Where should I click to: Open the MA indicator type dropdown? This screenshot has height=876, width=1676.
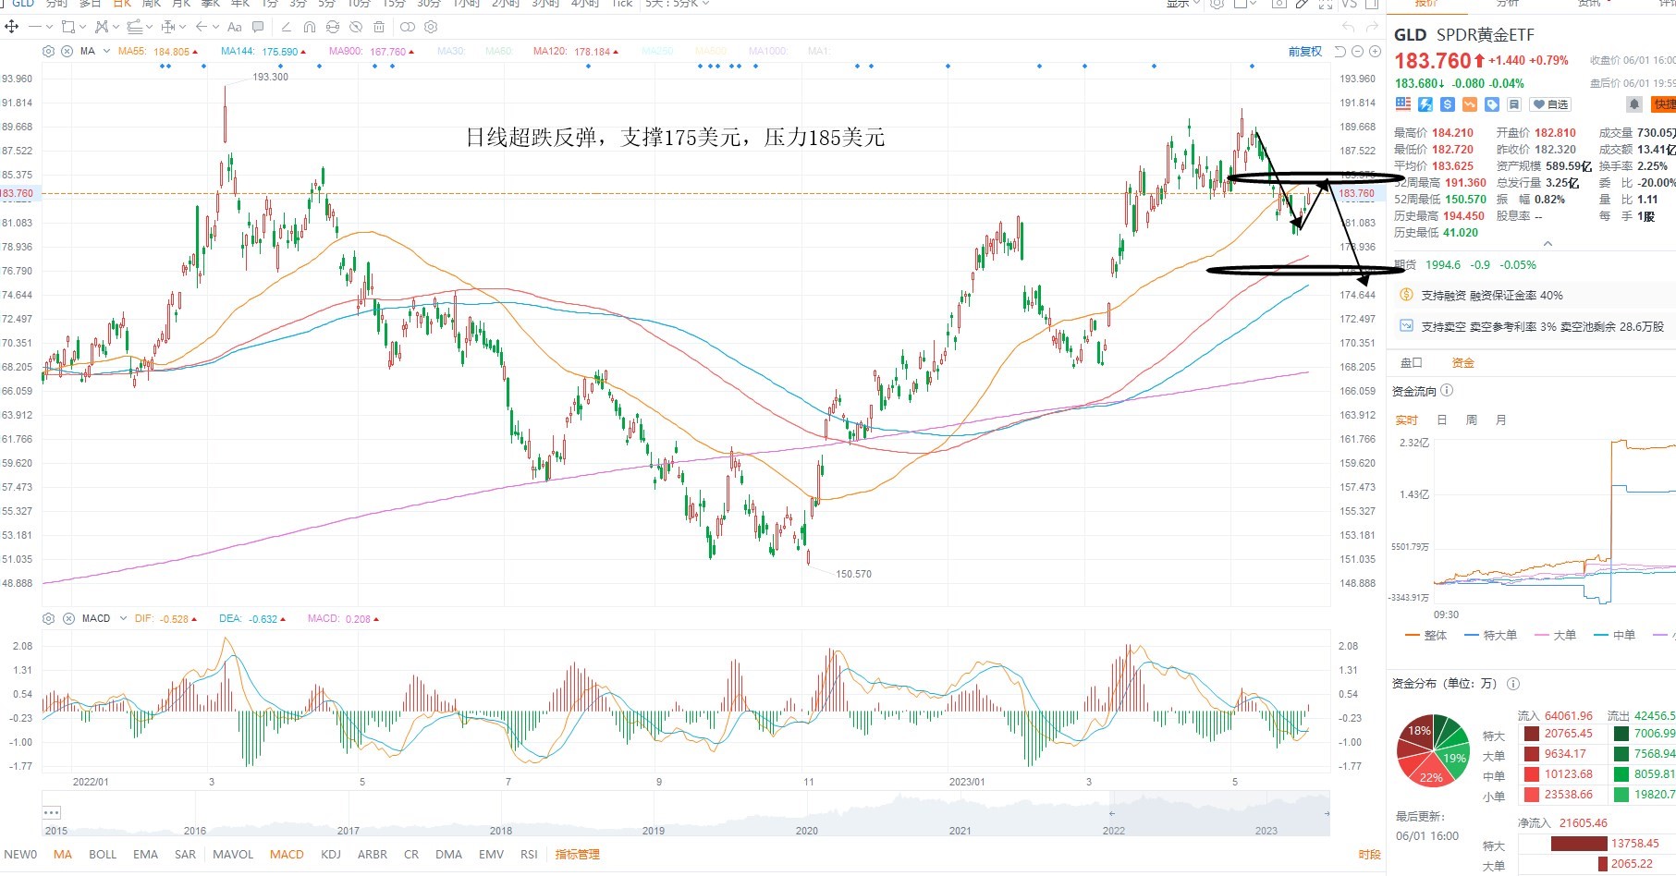pos(107,52)
